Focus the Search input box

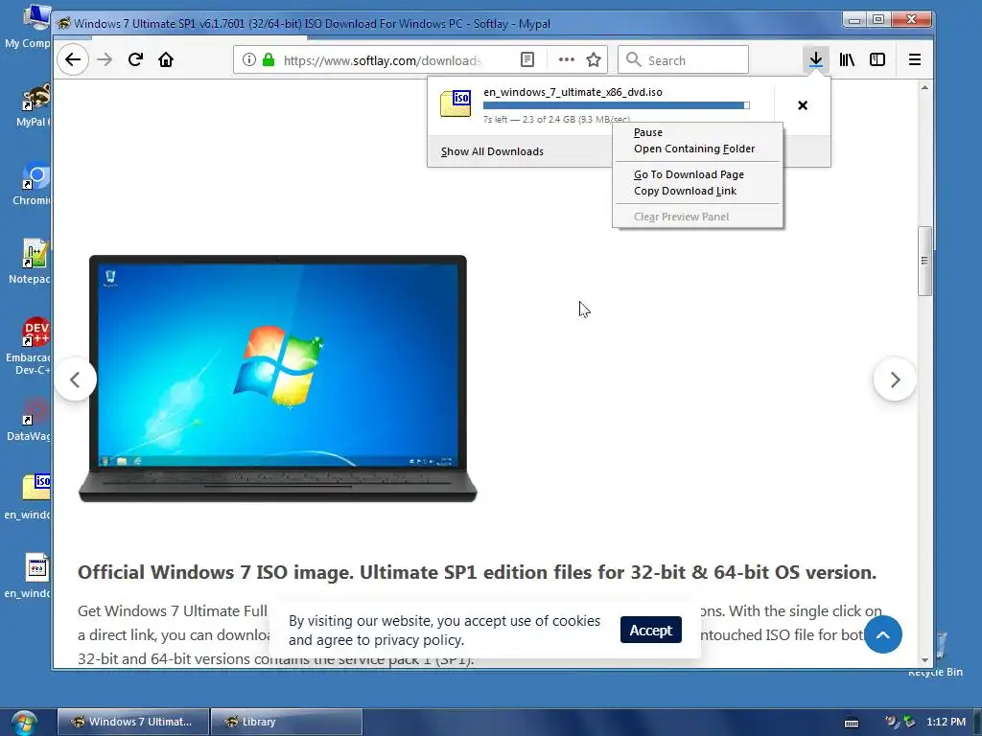tap(683, 60)
